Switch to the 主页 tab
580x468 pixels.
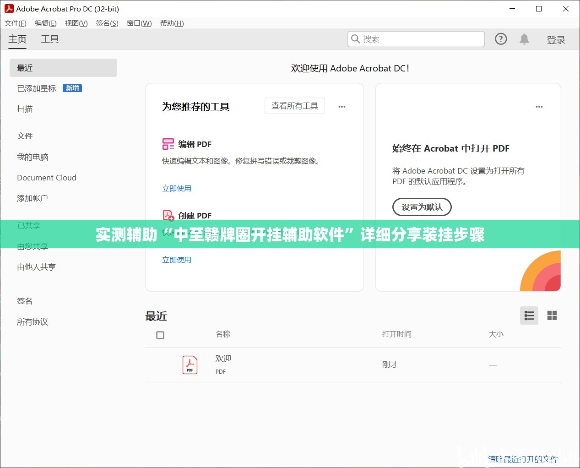coord(17,39)
